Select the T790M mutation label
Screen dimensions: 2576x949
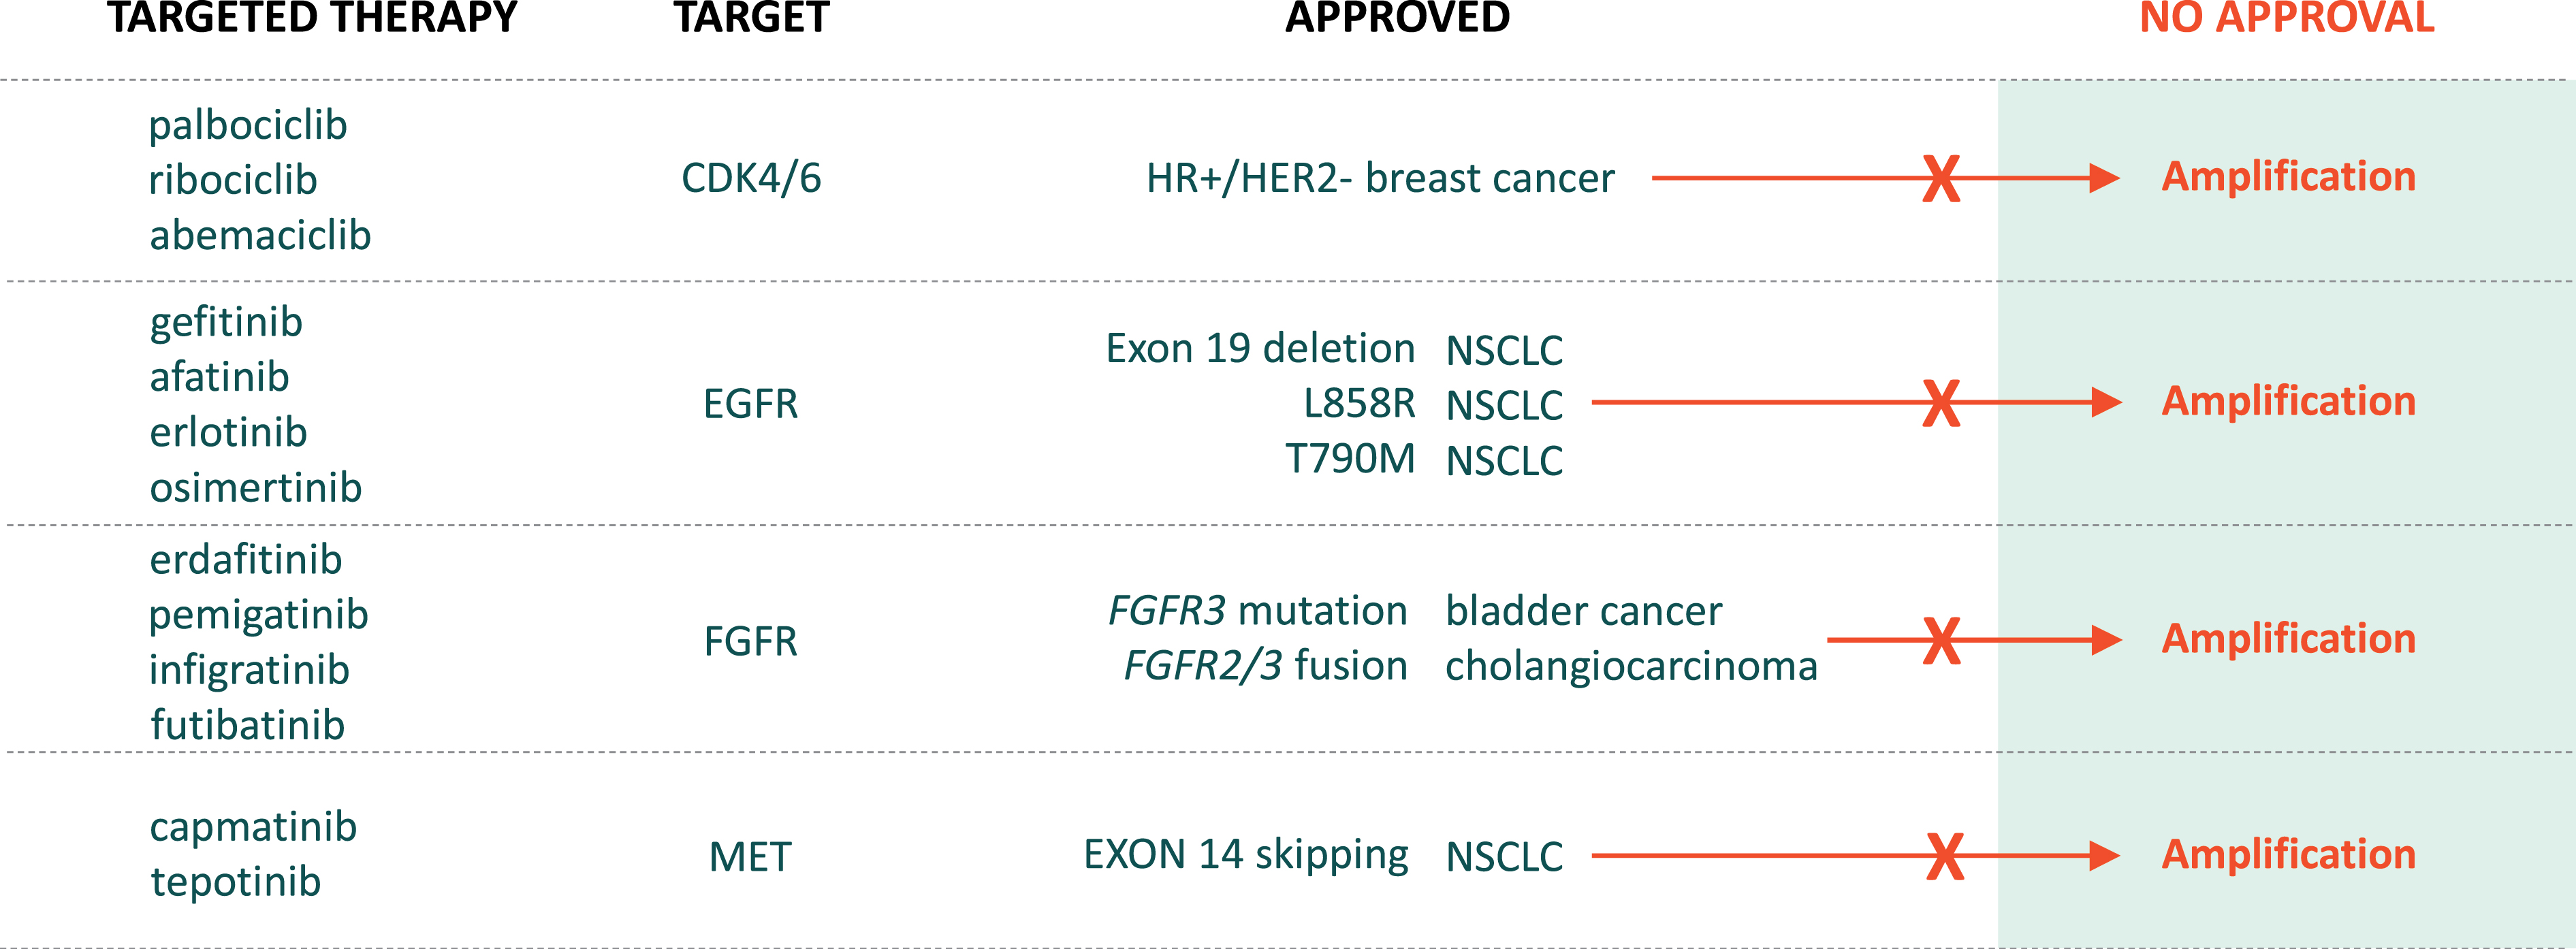coord(1350,459)
